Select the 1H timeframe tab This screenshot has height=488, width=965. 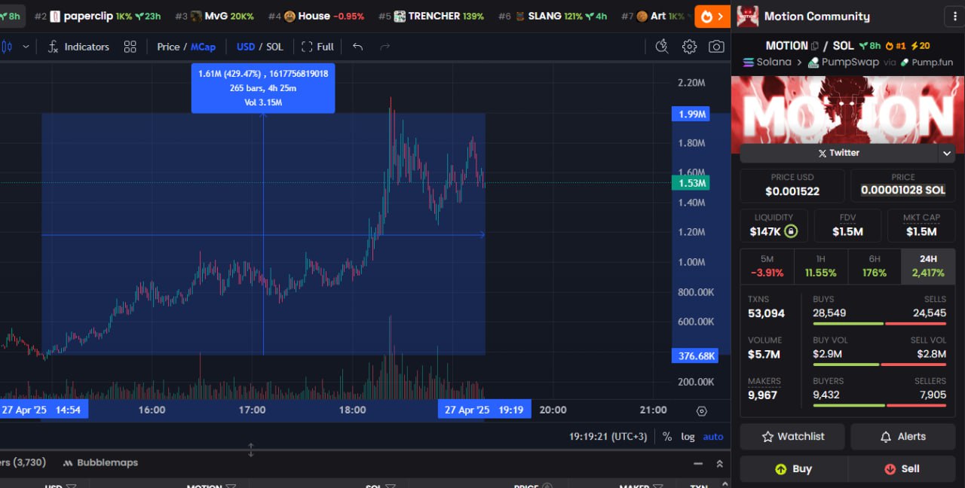tap(821, 266)
